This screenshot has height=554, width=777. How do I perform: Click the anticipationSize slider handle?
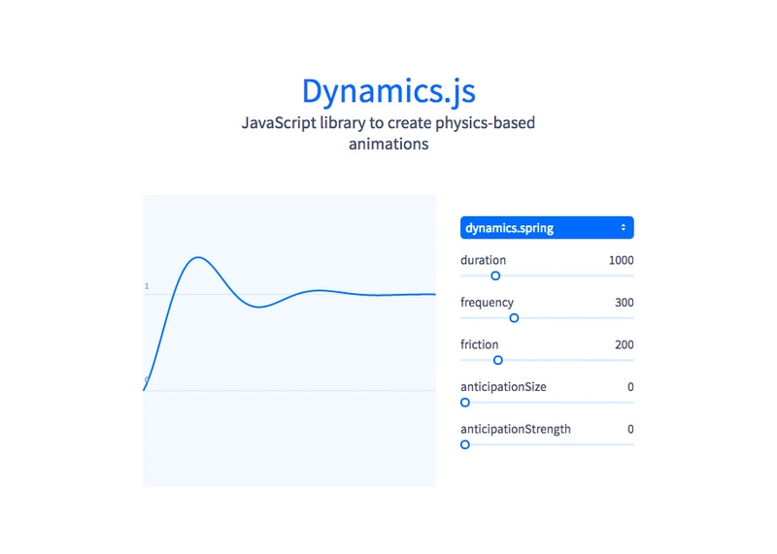[x=465, y=403]
